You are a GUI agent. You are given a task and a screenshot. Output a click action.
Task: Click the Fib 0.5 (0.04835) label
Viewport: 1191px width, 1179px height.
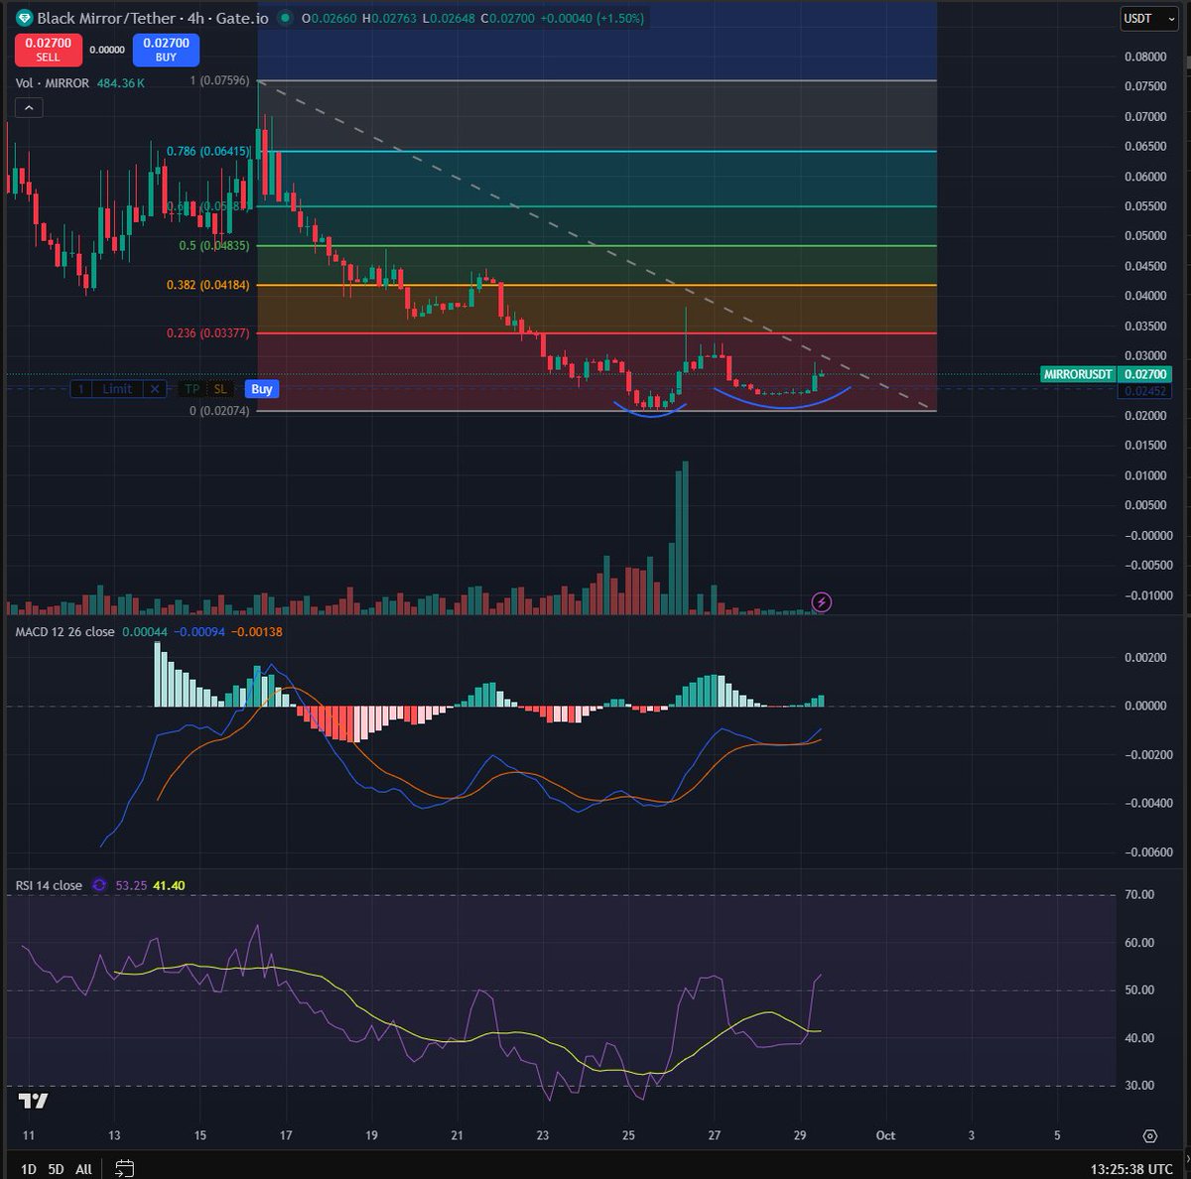pos(213,245)
